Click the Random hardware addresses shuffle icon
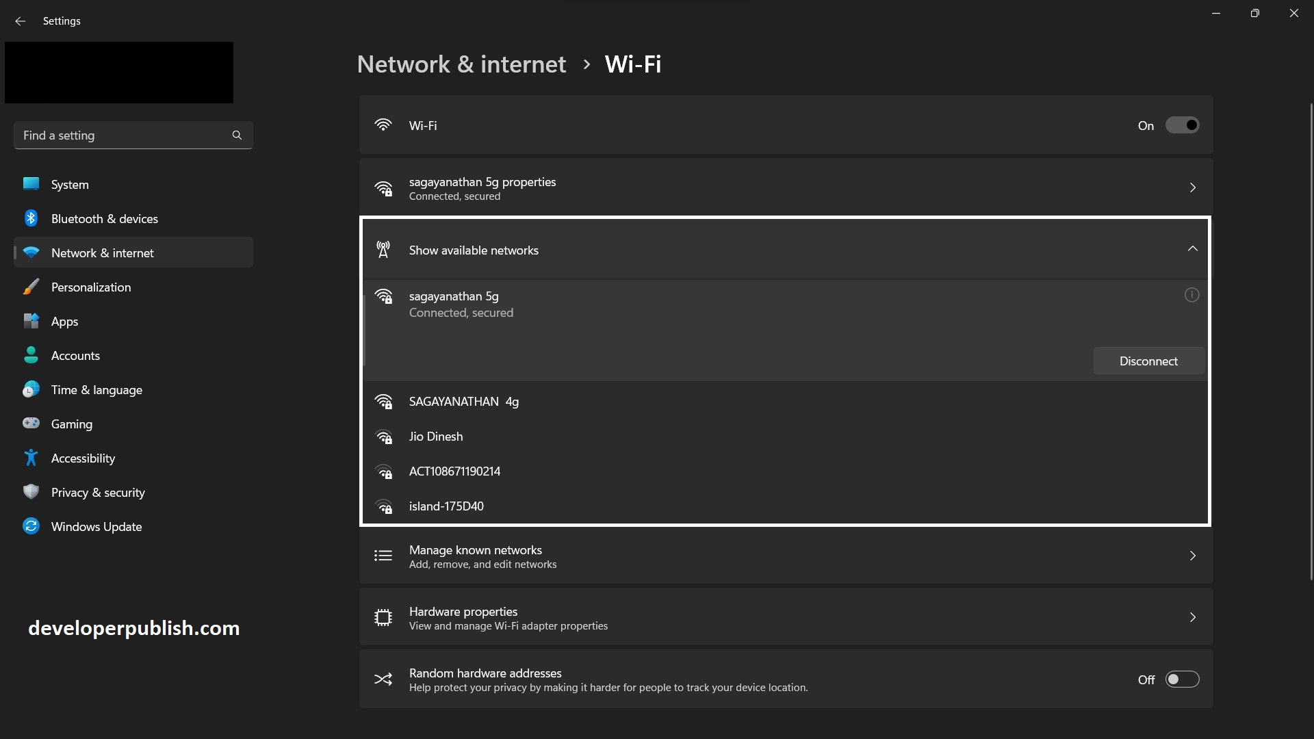1314x739 pixels. [x=383, y=679]
